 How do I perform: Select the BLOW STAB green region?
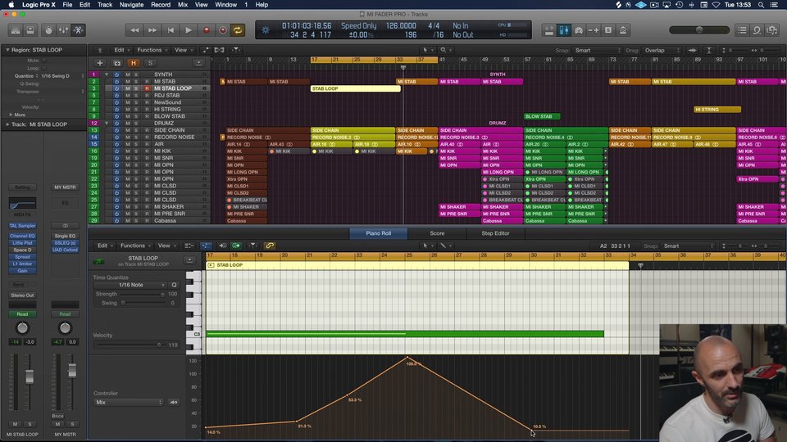(x=542, y=116)
